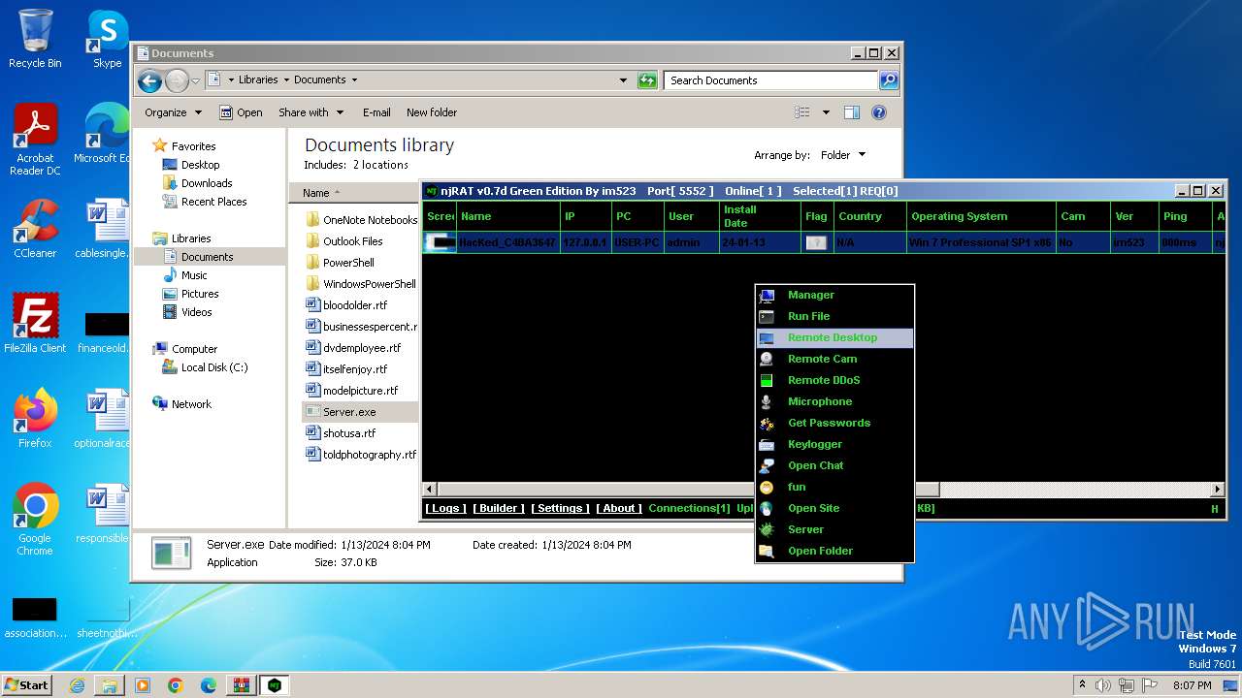1242x698 pixels.
Task: Select the Pictures library
Action: click(x=200, y=294)
